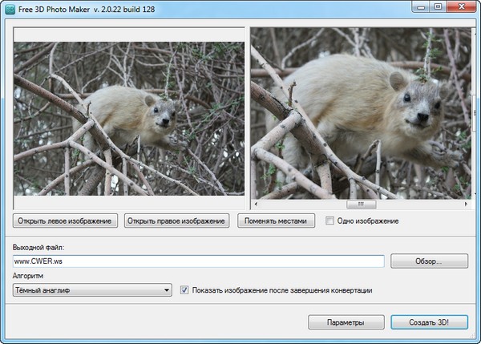481x344 pixels.
Task: Click the dropdown arrow next to "Тёмный анаглиф"
Action: click(x=166, y=290)
